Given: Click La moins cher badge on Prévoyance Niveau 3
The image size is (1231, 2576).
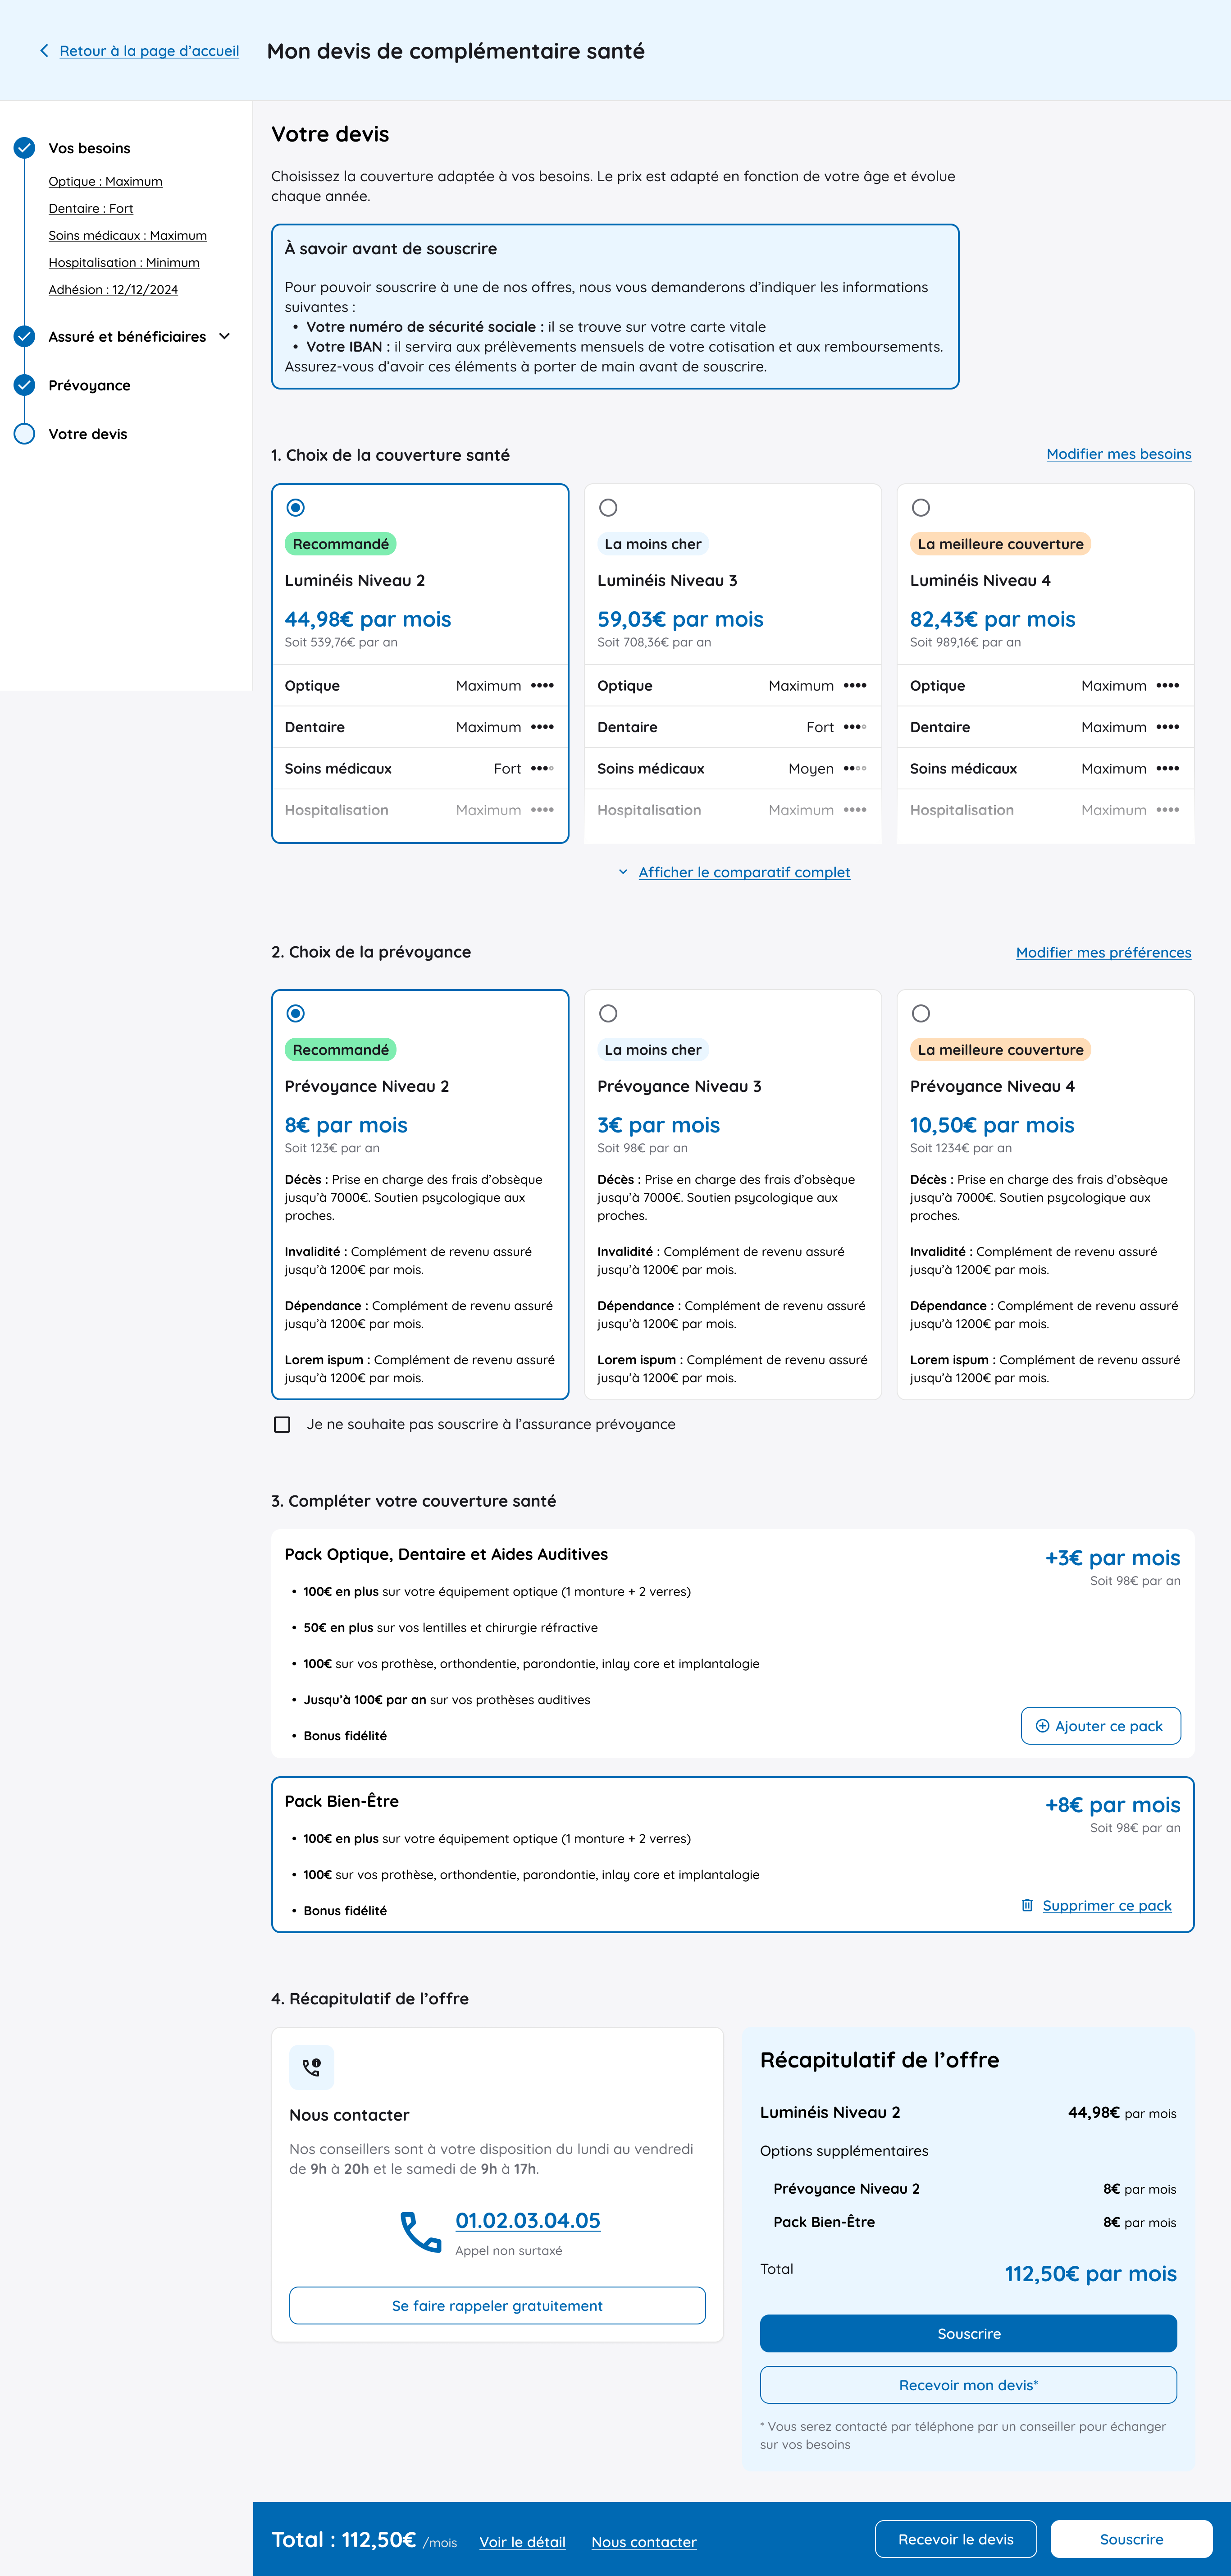Looking at the screenshot, I should coord(653,1050).
